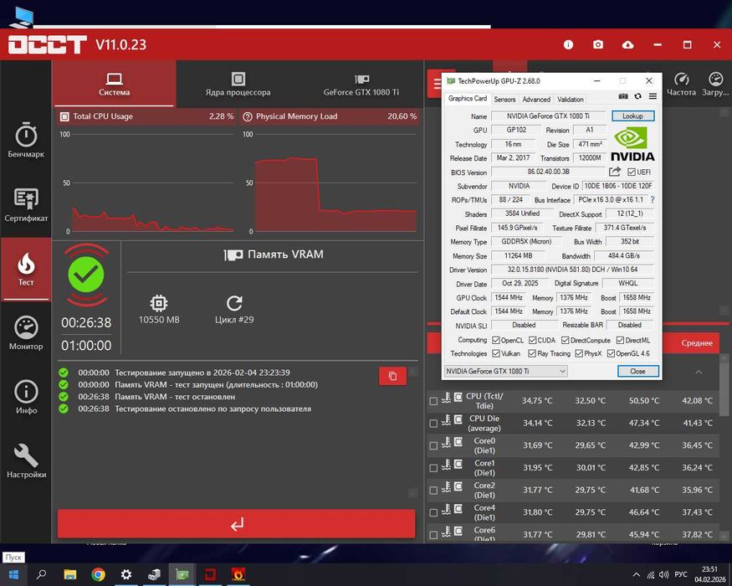The image size is (732, 586).
Task: Toggle the DirectML checkbox
Action: coord(620,340)
